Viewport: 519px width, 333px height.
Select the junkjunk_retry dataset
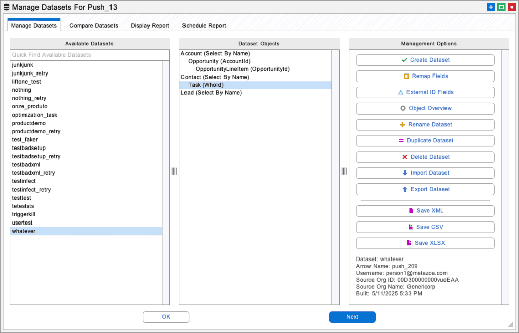click(86, 73)
